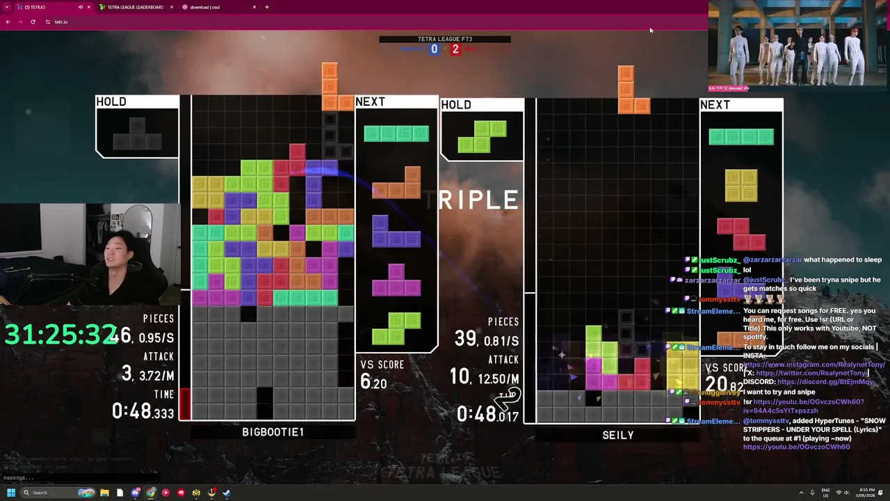Click the red Z piece in SEILY's next queue

741,234
